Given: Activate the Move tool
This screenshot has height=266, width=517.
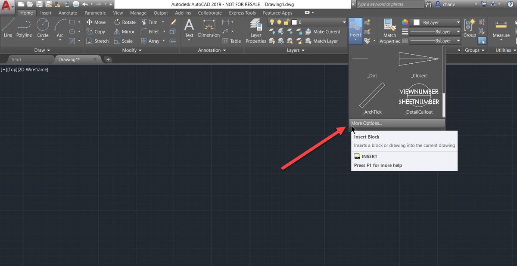Looking at the screenshot, I should [96, 22].
